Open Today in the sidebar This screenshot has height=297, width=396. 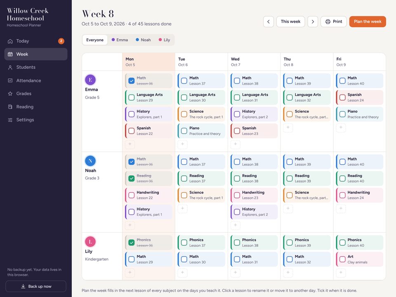point(36,41)
